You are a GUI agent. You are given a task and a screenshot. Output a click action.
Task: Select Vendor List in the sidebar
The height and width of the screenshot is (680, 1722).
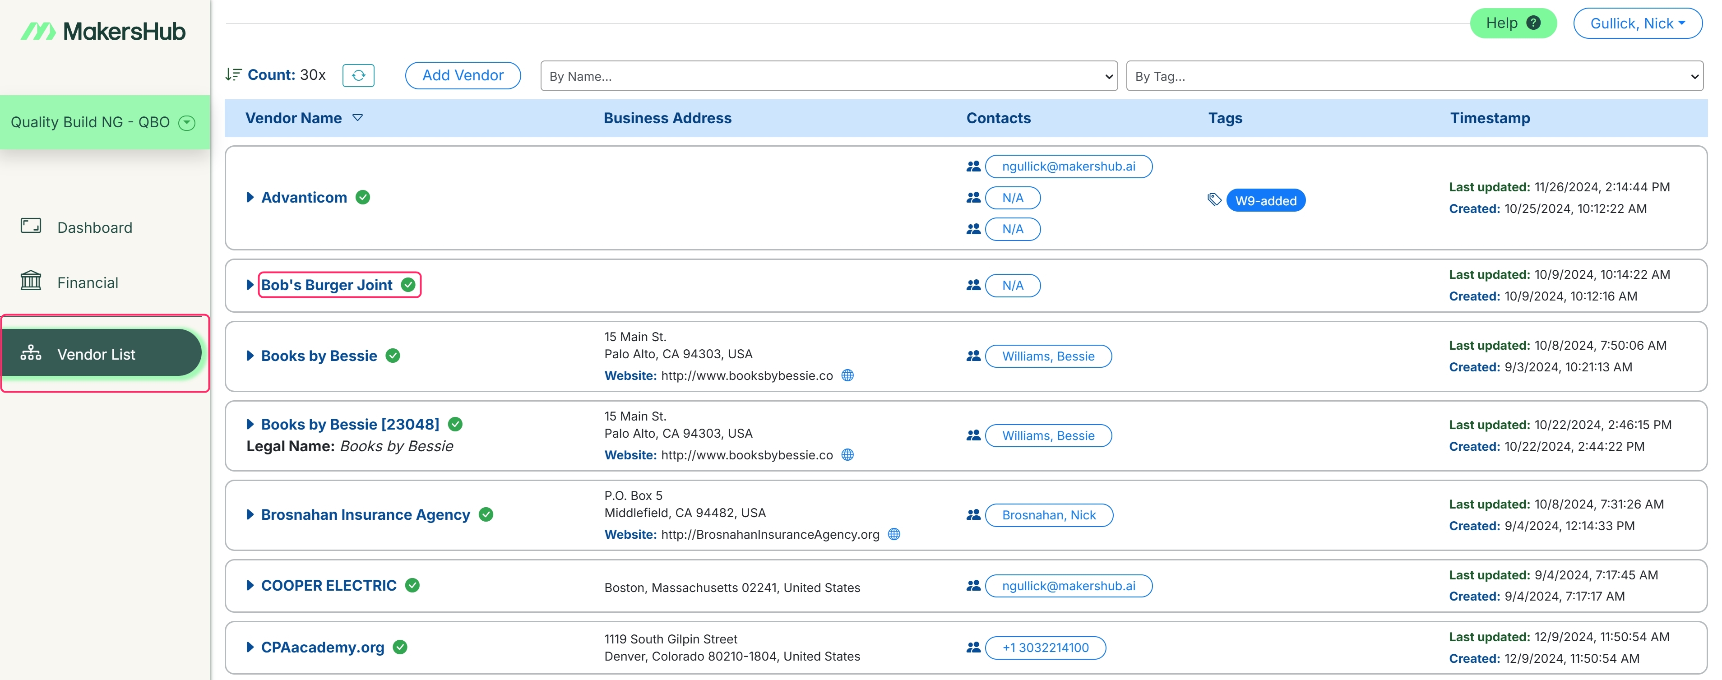(x=102, y=353)
